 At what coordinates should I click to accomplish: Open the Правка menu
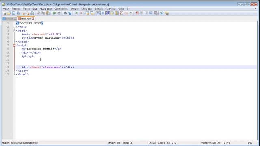tap(16, 9)
